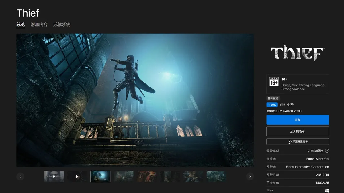Image resolution: width=344 pixels, height=193 pixels.
Task: Click the Thief page title
Action: [28, 13]
